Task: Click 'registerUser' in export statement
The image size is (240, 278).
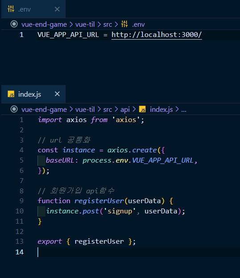Action: [x=99, y=241]
